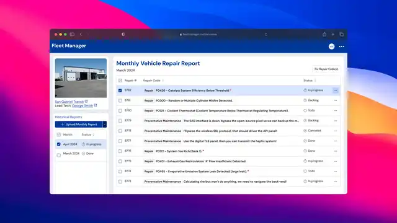Open the Status column sort options
The image size is (397, 223).
(315, 81)
